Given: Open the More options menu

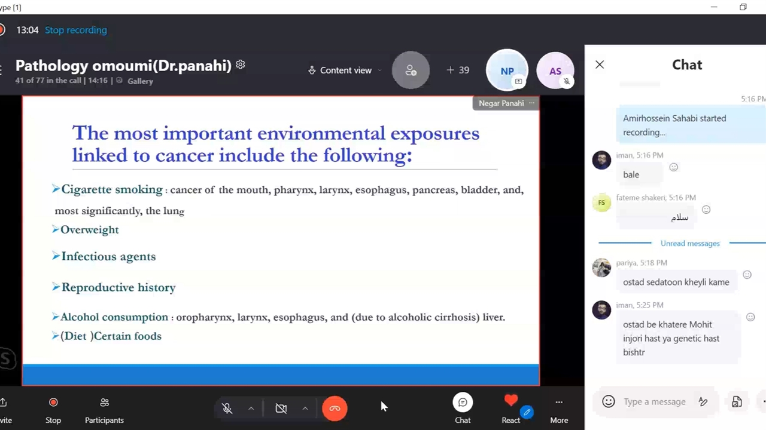Looking at the screenshot, I should coord(558,403).
